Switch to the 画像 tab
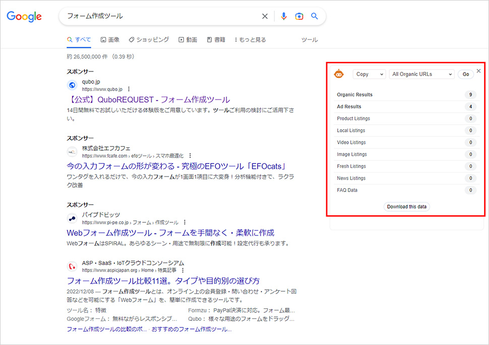This screenshot has height=345, width=489. pyautogui.click(x=110, y=40)
